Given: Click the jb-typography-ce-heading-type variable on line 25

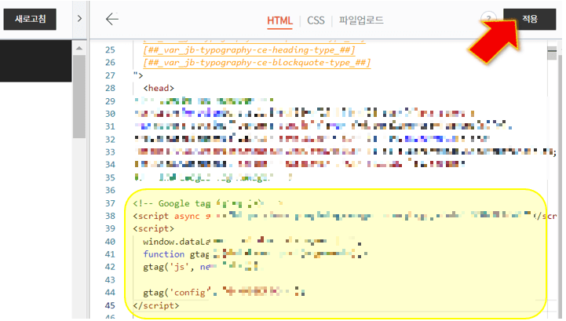Looking at the screenshot, I should pyautogui.click(x=249, y=49).
